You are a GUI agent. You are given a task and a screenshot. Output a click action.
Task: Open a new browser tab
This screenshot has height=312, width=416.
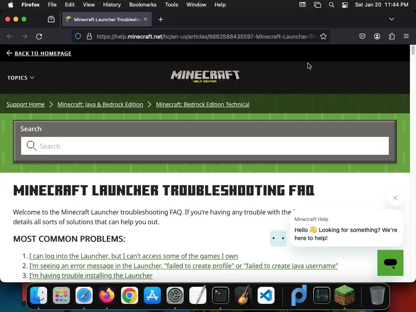coord(160,19)
